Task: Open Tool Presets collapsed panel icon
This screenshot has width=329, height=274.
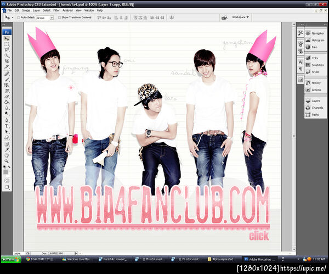Action: click(x=300, y=33)
